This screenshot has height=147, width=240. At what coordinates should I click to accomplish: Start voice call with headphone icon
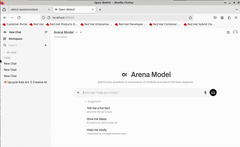[x=213, y=93]
